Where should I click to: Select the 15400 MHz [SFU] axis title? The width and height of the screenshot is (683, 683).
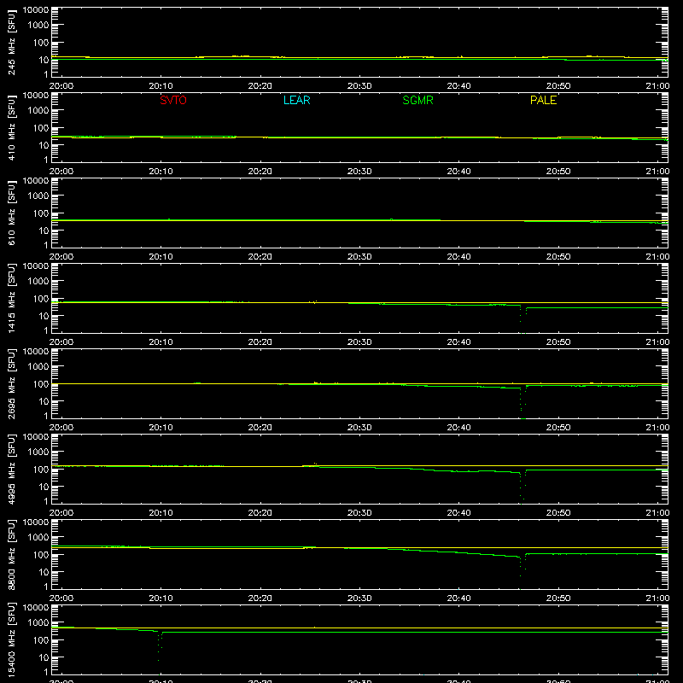pos(12,639)
